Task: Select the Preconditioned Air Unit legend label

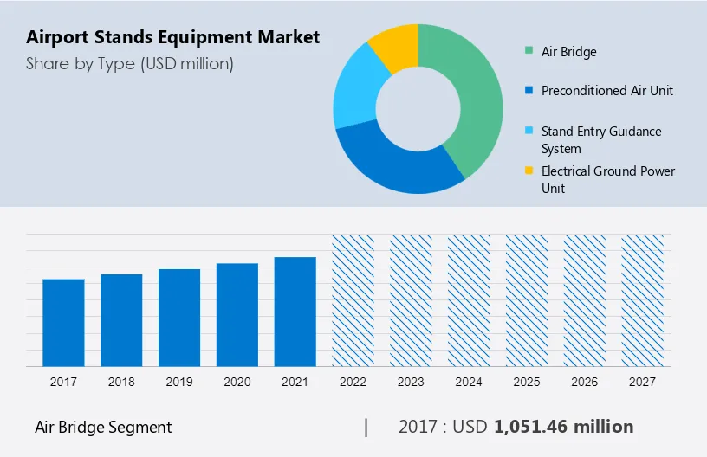Action: (606, 91)
